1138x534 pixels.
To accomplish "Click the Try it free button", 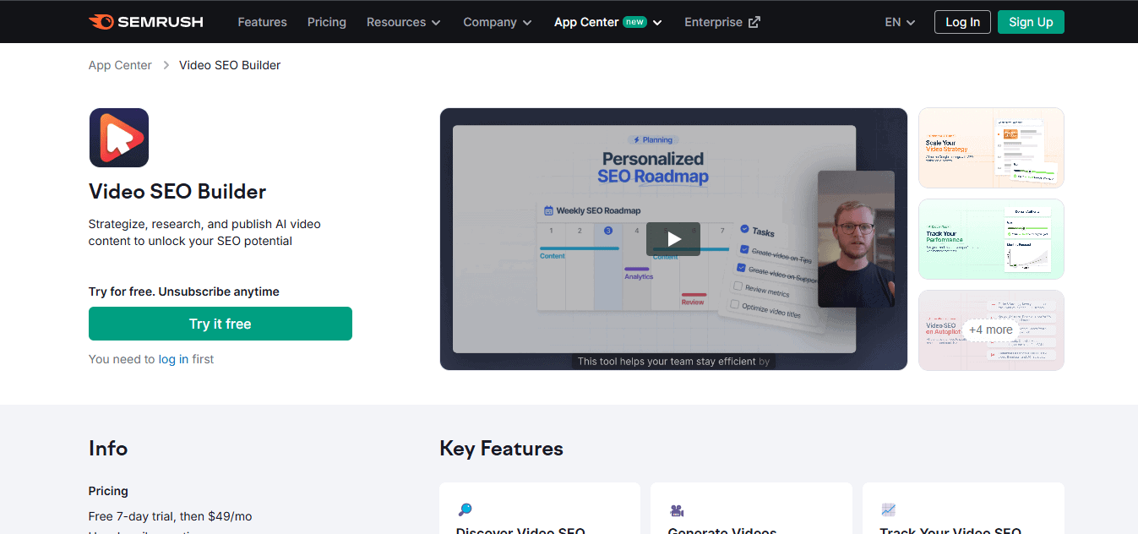I will point(221,324).
